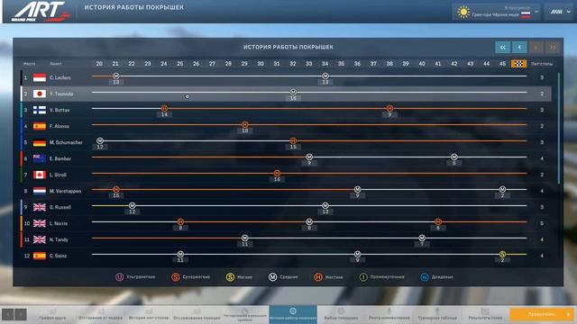577x324 pixels.
Task: Click the green Intermediate tyre legend icon
Action: coord(363,277)
